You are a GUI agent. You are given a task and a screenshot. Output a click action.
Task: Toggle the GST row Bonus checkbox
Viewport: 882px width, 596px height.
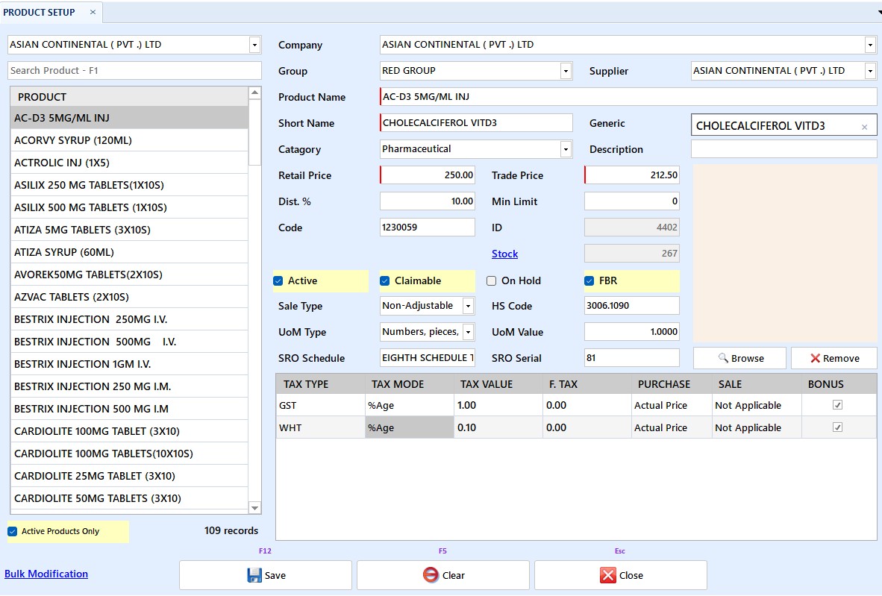[x=837, y=405]
